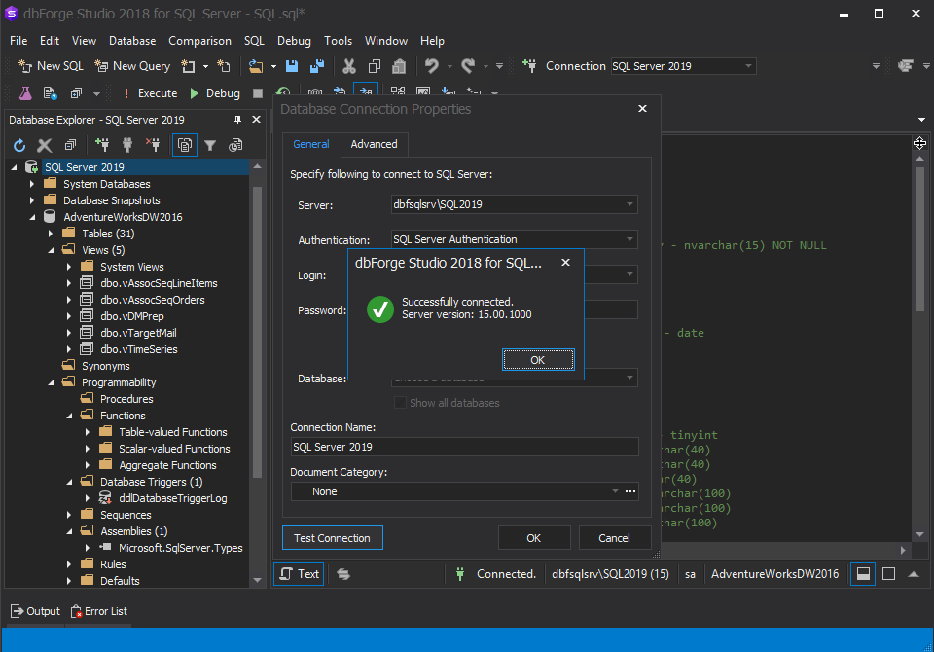Screen dimensions: 934x652
Task: Pin the Database Explorer panel
Action: pyautogui.click(x=237, y=120)
